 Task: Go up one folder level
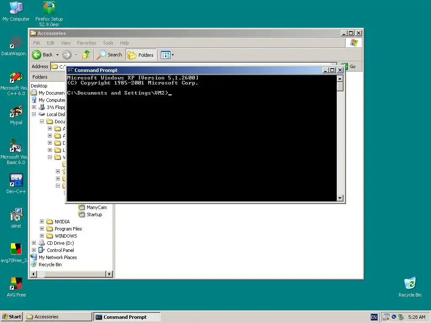[x=86, y=55]
